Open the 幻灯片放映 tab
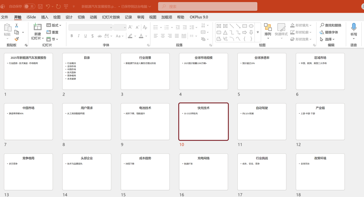Viewport: 364px width, 197px height. pyautogui.click(x=111, y=17)
